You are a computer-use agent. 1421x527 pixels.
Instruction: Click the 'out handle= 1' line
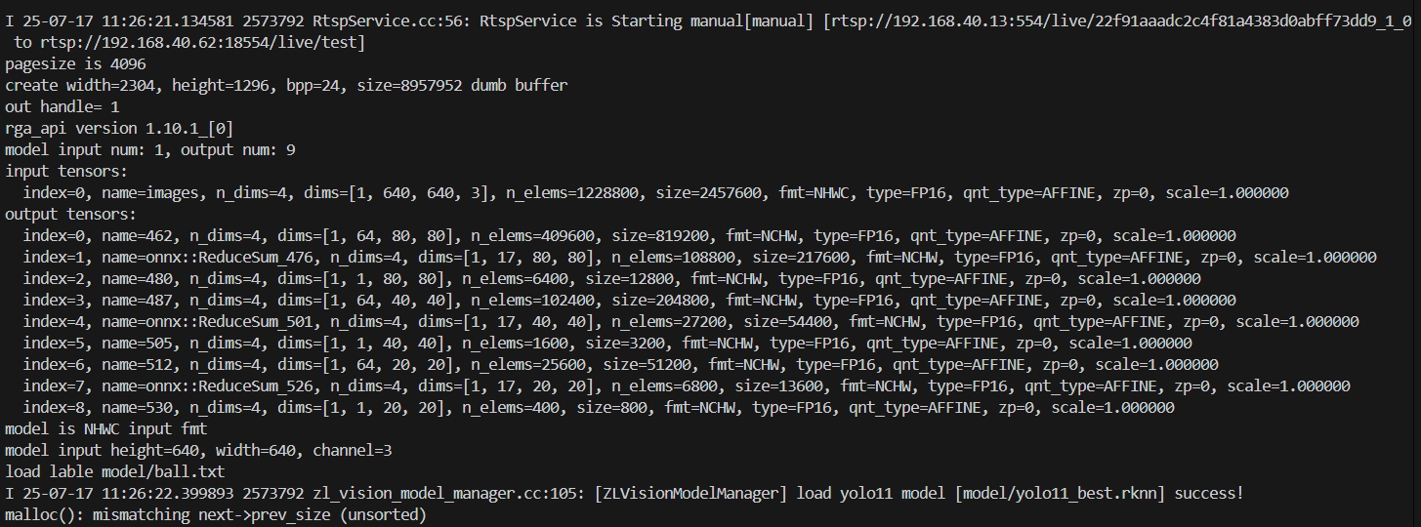pyautogui.click(x=62, y=107)
